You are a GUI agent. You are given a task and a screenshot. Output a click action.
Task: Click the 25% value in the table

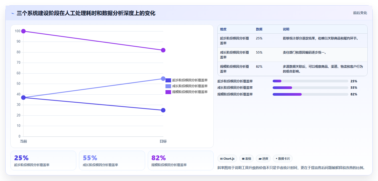click(x=259, y=38)
